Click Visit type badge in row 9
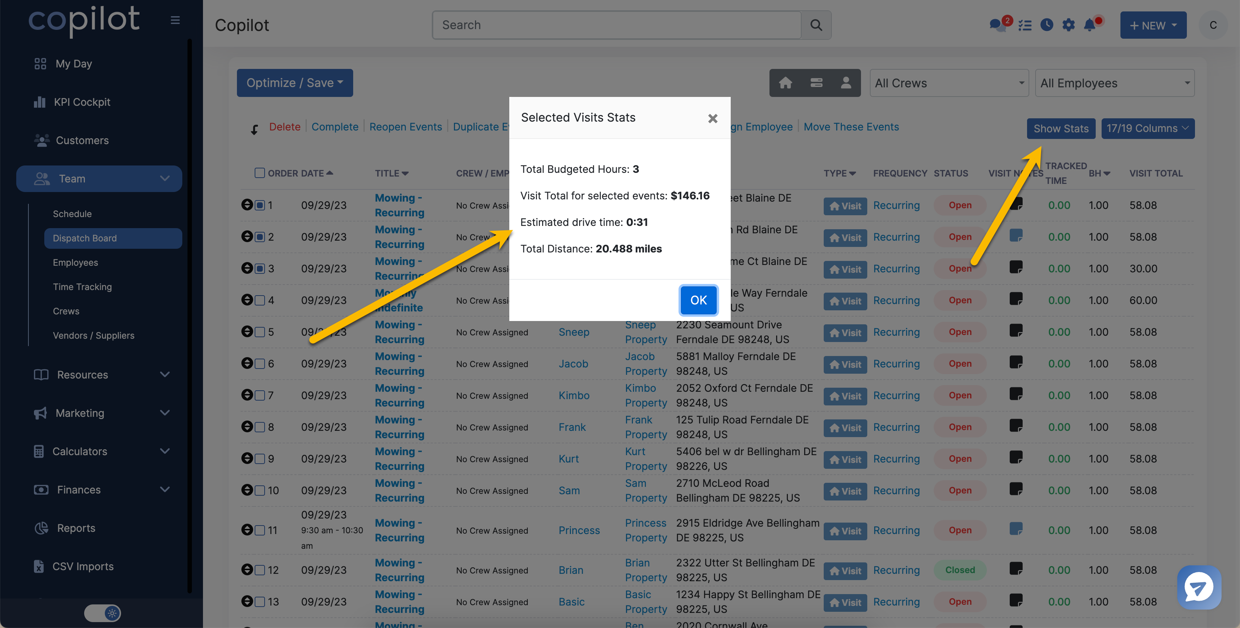 (845, 459)
